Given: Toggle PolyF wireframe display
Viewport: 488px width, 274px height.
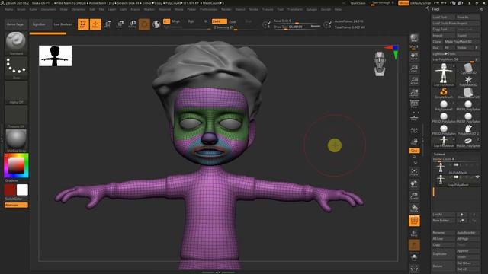Looking at the screenshot, I should pos(414,221).
